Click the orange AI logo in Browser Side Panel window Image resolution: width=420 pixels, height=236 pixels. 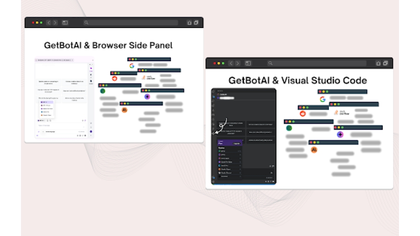[x=124, y=110]
